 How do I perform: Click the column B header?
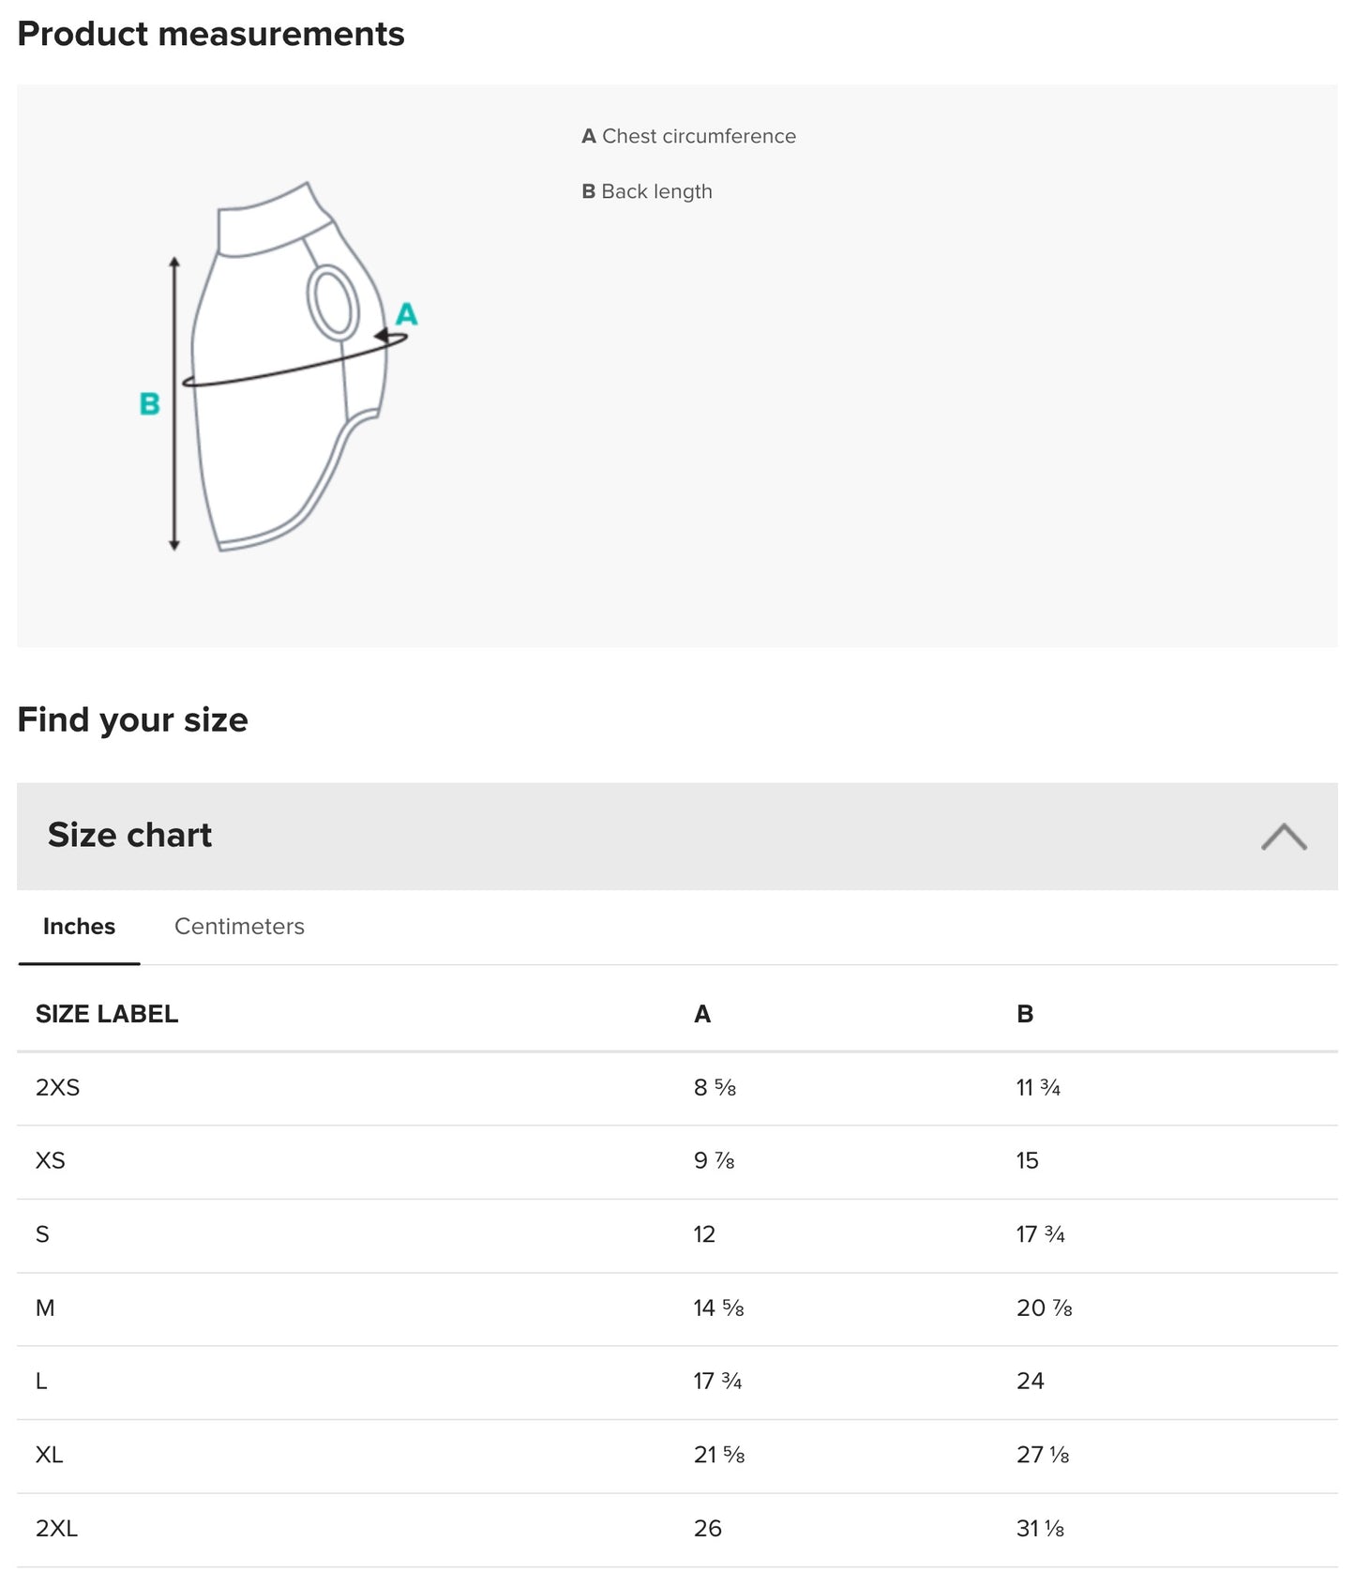pos(1025,1014)
